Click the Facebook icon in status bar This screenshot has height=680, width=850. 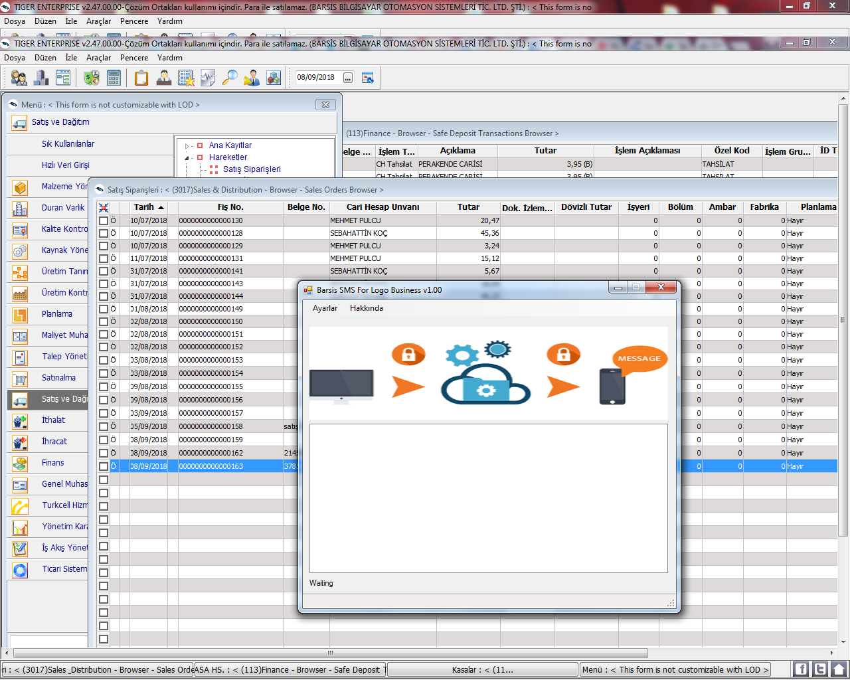coord(801,669)
